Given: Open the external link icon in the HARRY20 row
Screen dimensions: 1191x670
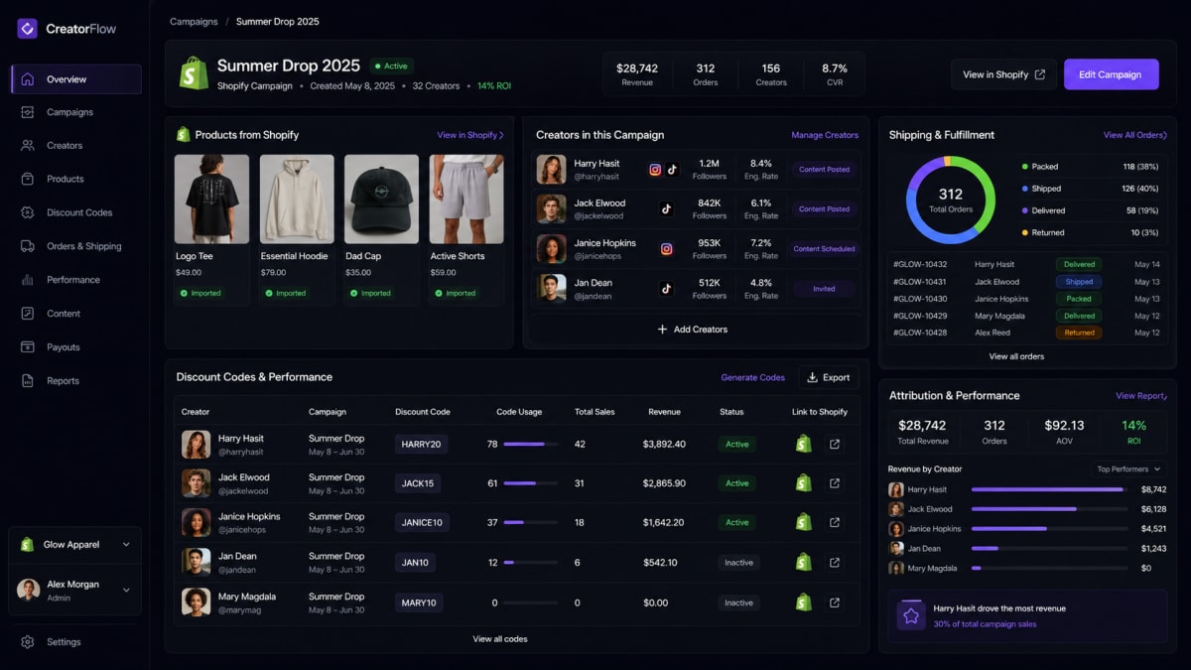Looking at the screenshot, I should 835,445.
